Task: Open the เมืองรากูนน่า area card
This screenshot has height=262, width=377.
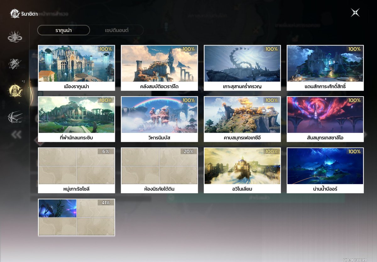Action: pos(76,68)
